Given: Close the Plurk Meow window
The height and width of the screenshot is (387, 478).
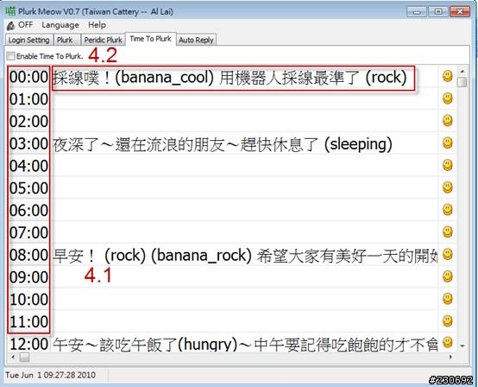Looking at the screenshot, I should 460,12.
